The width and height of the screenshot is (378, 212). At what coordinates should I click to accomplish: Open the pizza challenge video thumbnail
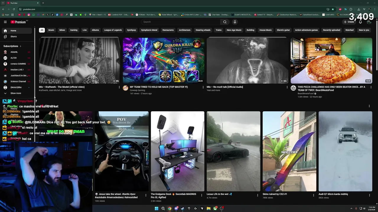[x=331, y=61]
